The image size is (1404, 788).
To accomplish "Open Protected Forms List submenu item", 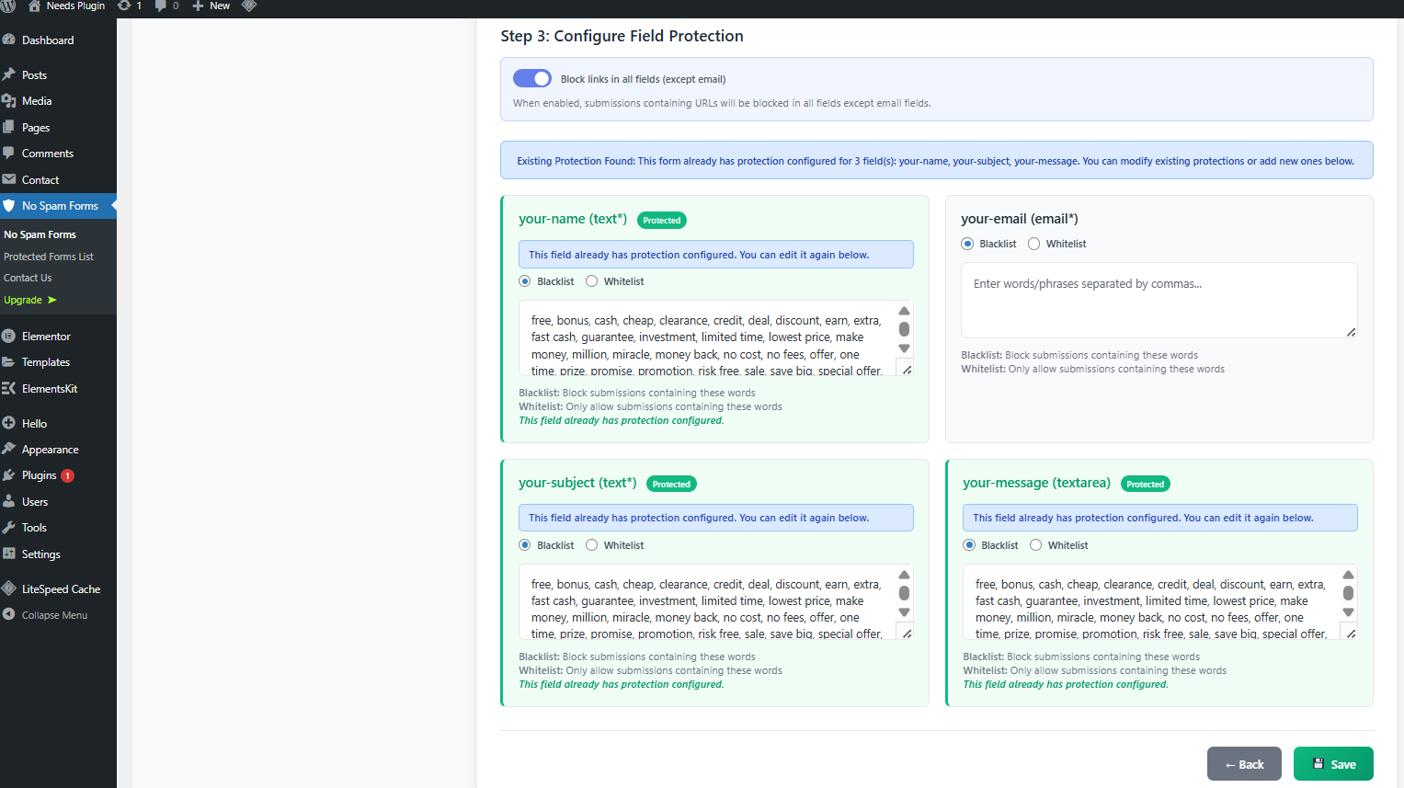I will click(x=49, y=257).
